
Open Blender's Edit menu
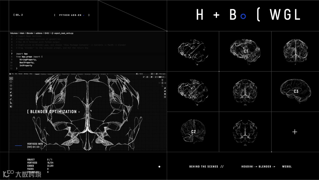(16, 74)
